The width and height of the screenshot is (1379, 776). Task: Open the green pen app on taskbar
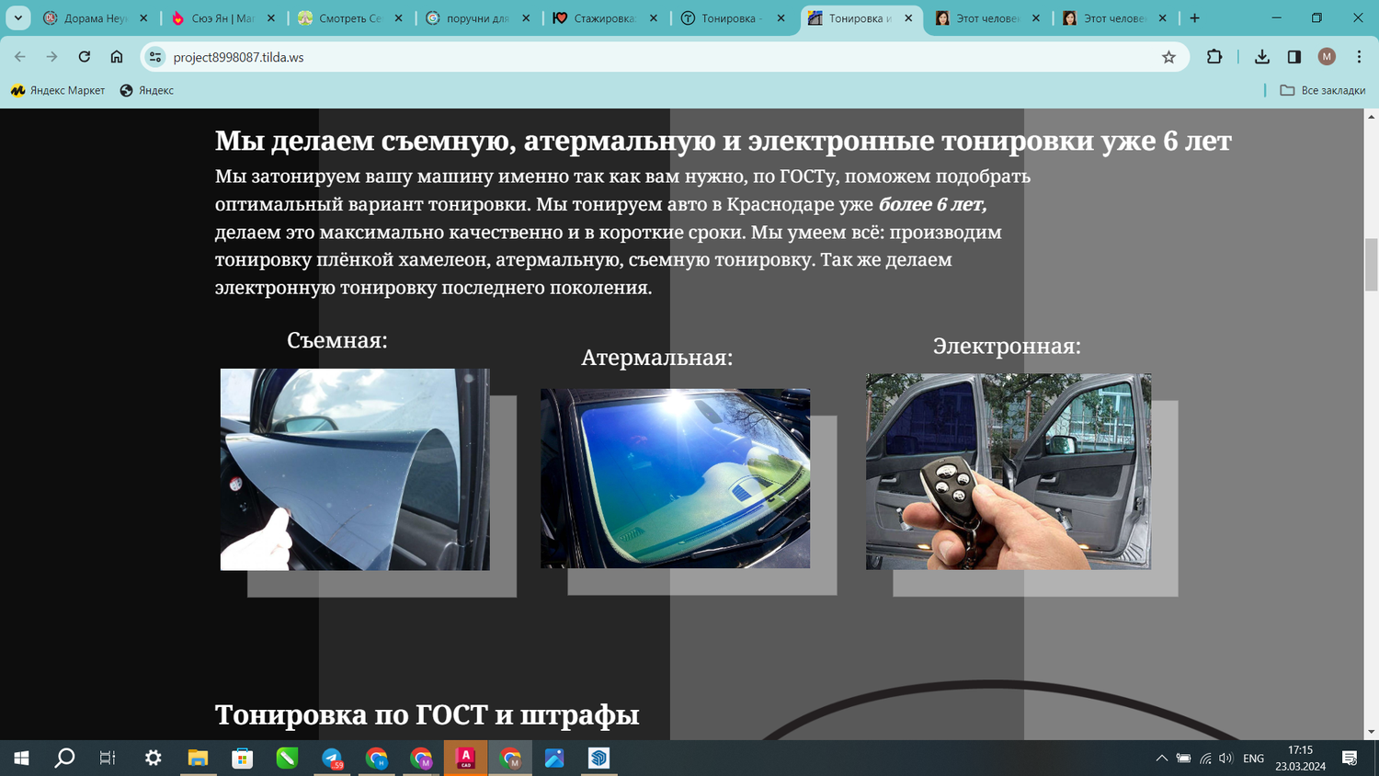point(287,758)
